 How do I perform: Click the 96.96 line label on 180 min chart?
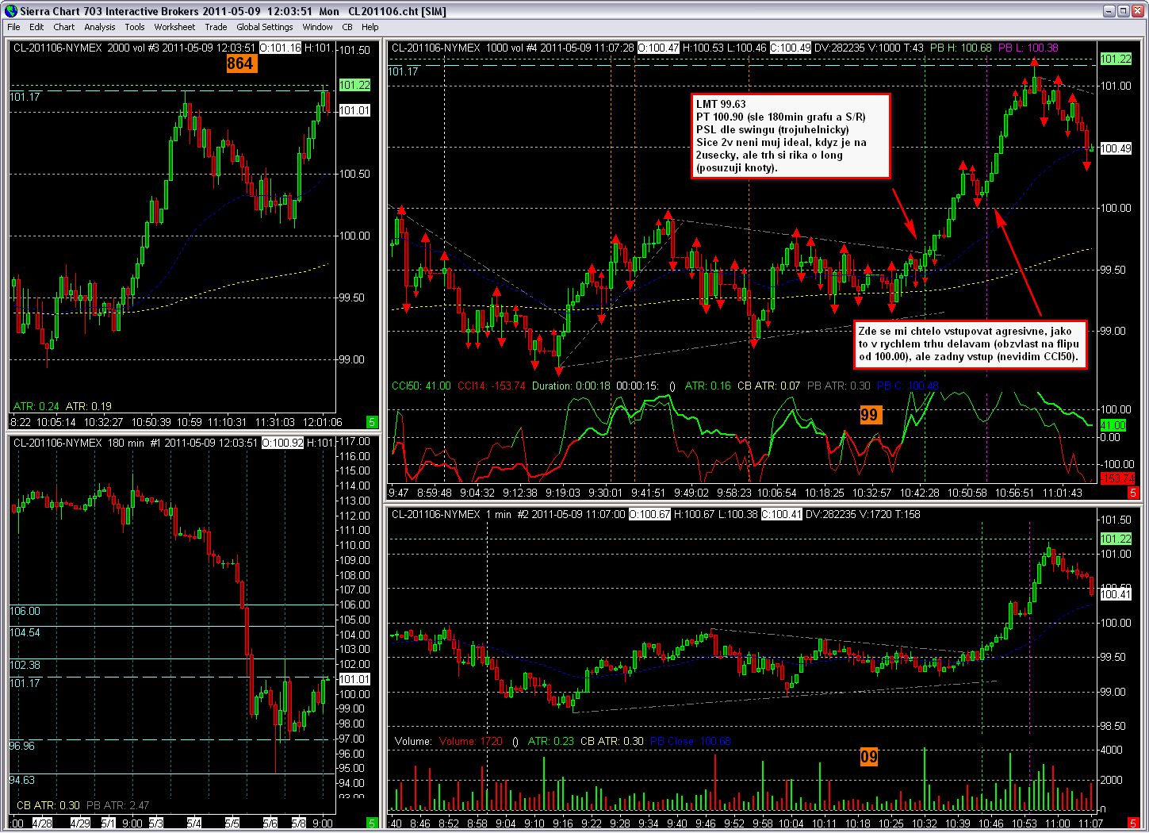coord(22,746)
